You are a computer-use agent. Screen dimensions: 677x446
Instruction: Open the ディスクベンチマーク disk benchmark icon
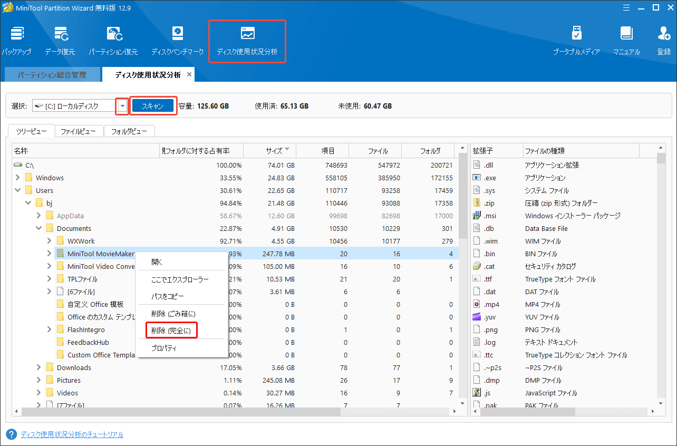click(177, 35)
